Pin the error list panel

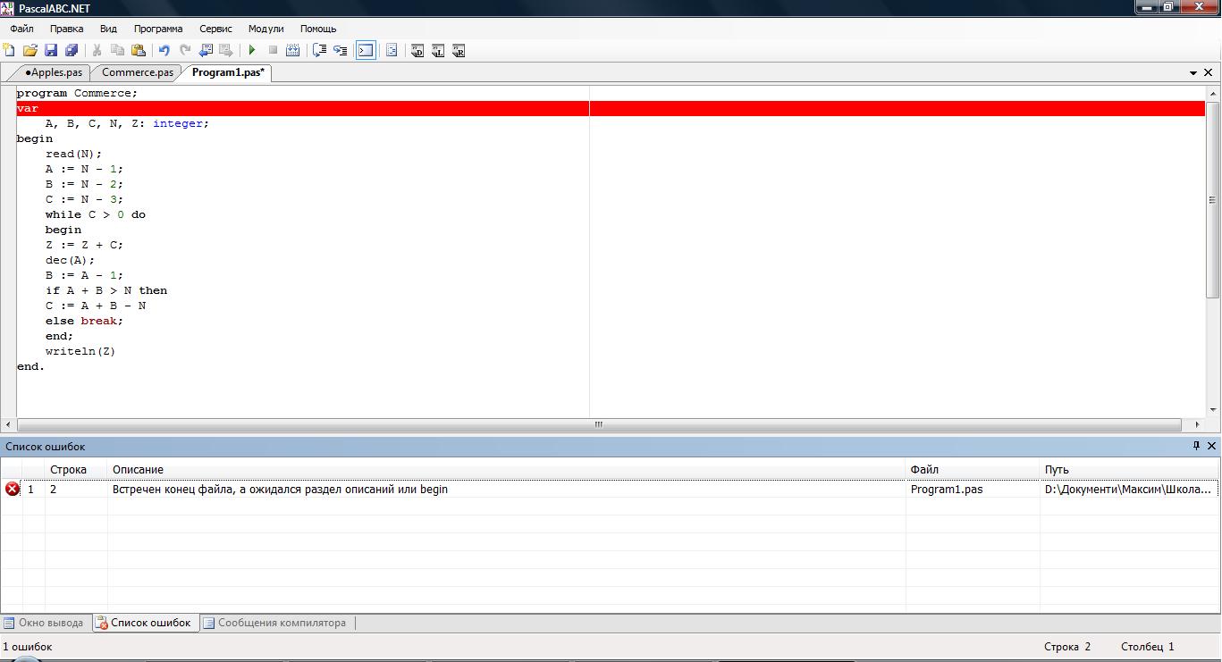tap(1197, 446)
